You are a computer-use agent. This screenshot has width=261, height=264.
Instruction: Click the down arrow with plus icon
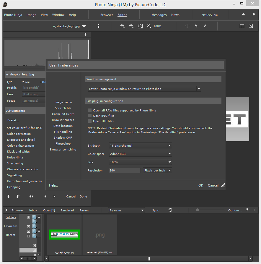(x=18, y=196)
